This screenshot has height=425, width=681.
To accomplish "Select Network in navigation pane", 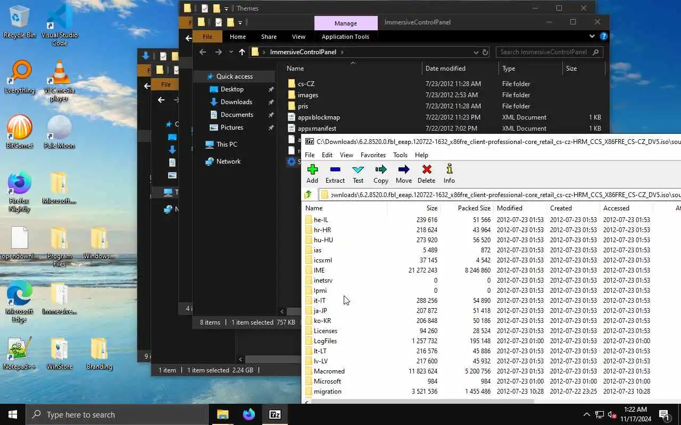I will (228, 161).
